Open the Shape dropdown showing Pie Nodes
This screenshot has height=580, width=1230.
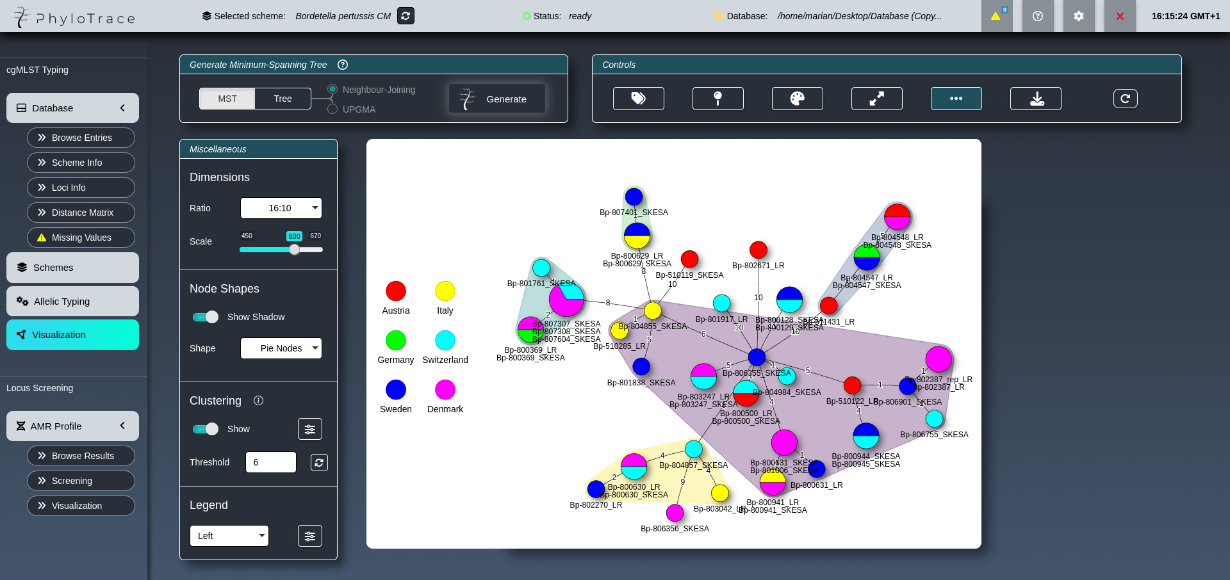pos(281,348)
